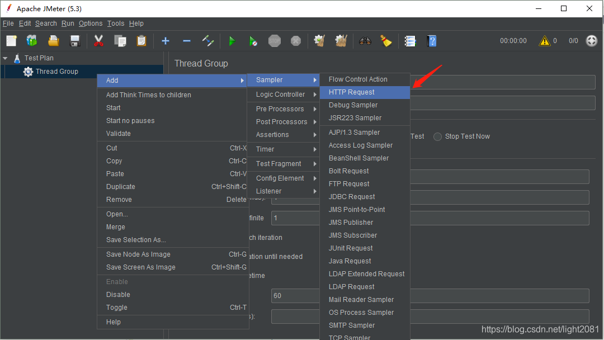This screenshot has height=340, width=604.
Task: Click the Thread Group gear icon in tree
Action: [x=28, y=72]
